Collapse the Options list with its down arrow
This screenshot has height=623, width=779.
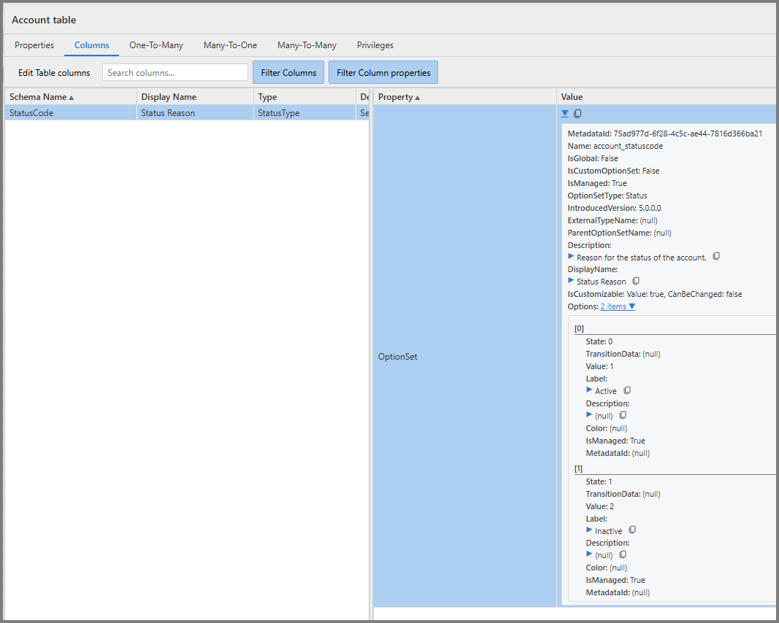pos(632,306)
